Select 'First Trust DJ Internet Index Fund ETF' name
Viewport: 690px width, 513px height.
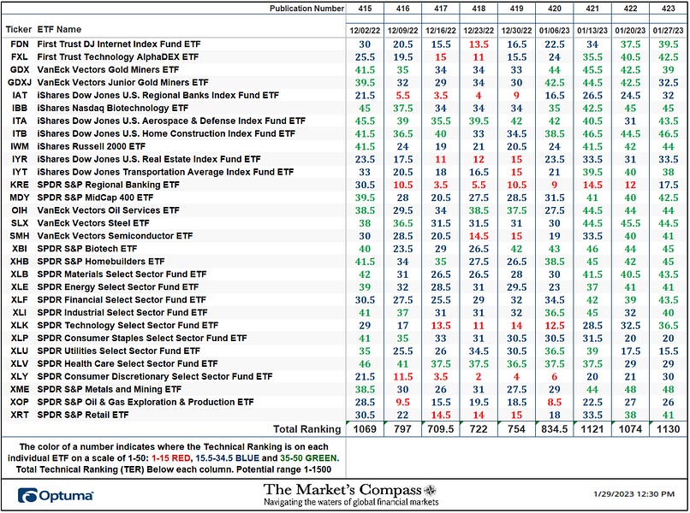119,44
